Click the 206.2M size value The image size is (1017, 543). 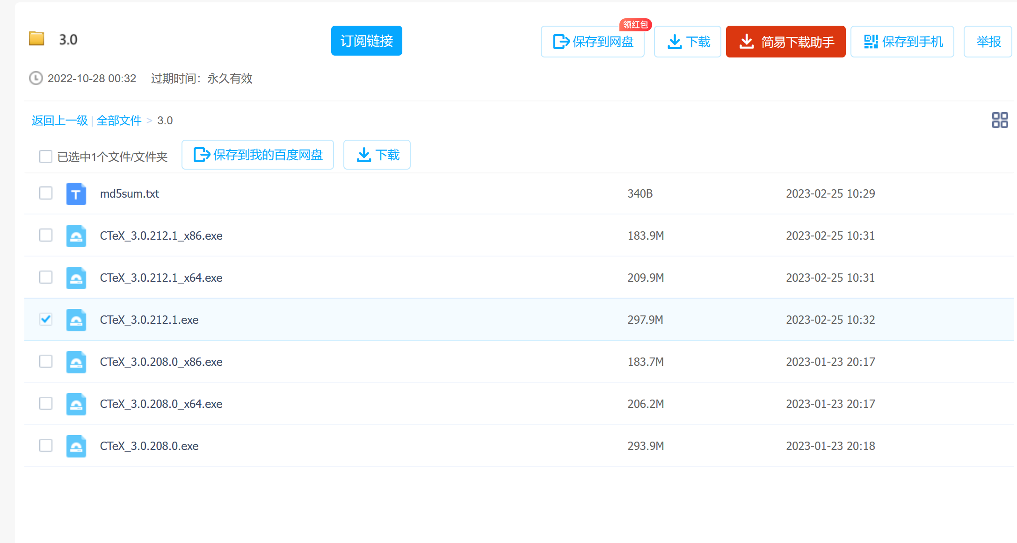coord(646,404)
